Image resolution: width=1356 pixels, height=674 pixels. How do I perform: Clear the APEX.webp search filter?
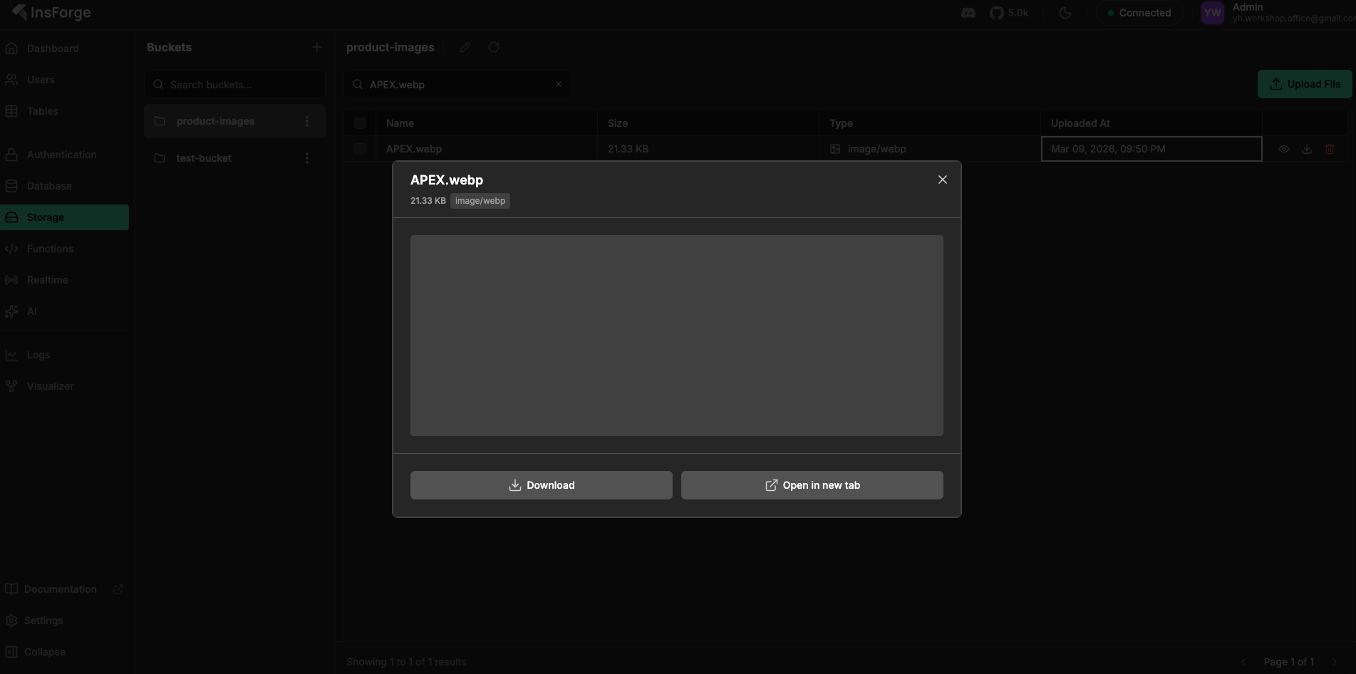pyautogui.click(x=559, y=84)
